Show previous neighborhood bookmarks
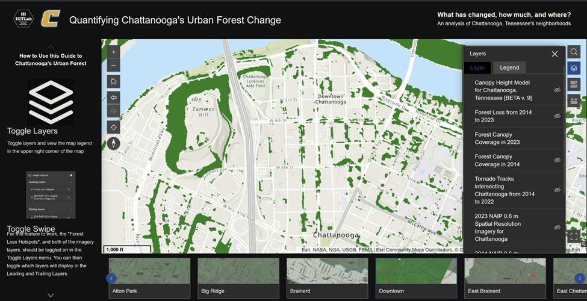This screenshot has width=587, height=301. coord(111,278)
